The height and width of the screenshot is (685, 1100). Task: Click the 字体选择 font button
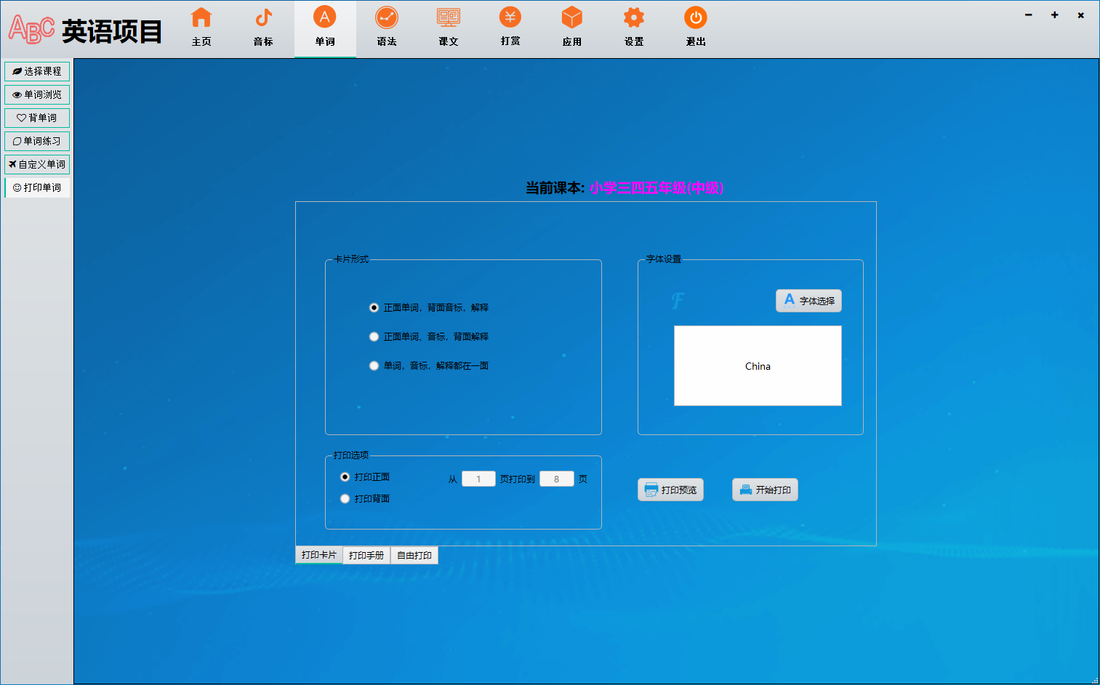[808, 301]
